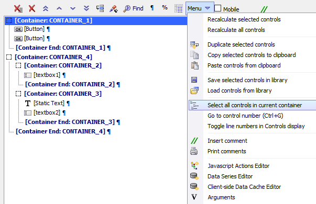
Task: Choose Recalculate all controls
Action: click(236, 30)
